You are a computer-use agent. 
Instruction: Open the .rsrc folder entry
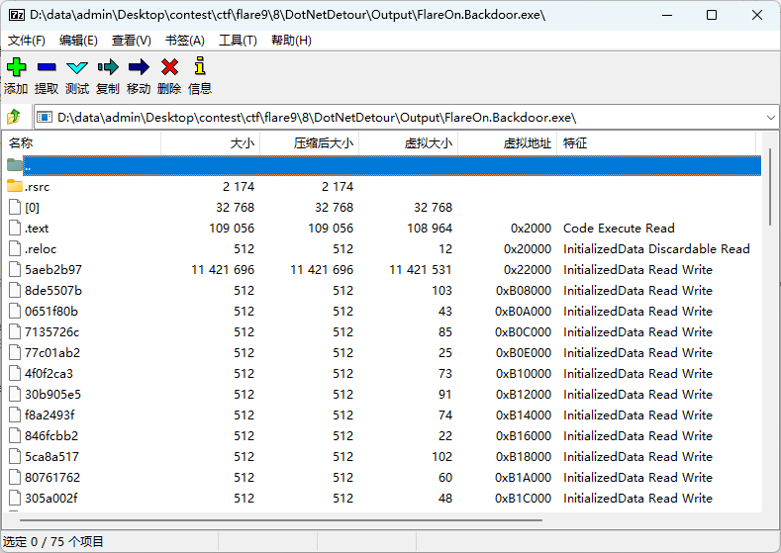[x=38, y=187]
